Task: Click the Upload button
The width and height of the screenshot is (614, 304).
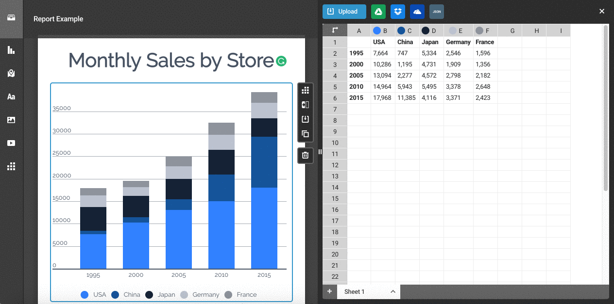Action: pyautogui.click(x=344, y=12)
